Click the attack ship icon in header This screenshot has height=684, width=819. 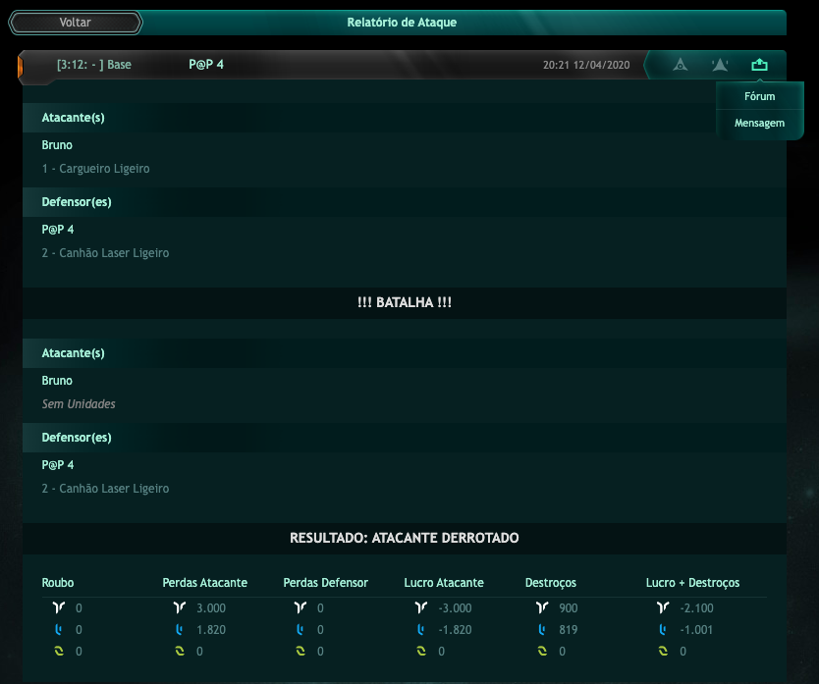point(720,65)
